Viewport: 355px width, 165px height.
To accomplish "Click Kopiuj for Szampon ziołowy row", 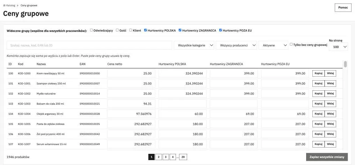I will tap(318, 83).
